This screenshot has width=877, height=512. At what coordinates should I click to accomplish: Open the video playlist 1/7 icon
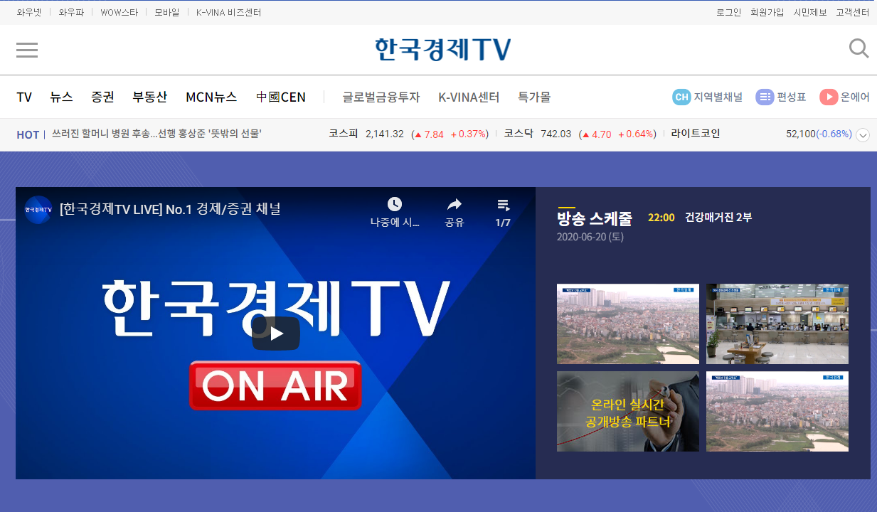click(x=503, y=206)
